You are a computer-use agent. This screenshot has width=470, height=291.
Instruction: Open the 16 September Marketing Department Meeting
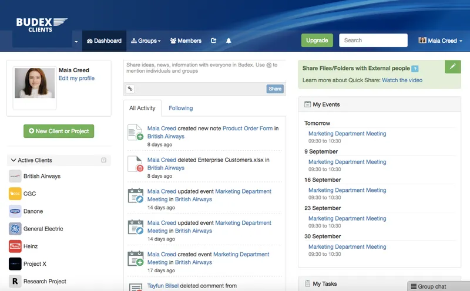click(x=347, y=190)
